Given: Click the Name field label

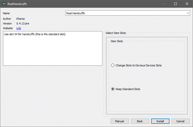Looking at the screenshot, I should click(x=6, y=13).
